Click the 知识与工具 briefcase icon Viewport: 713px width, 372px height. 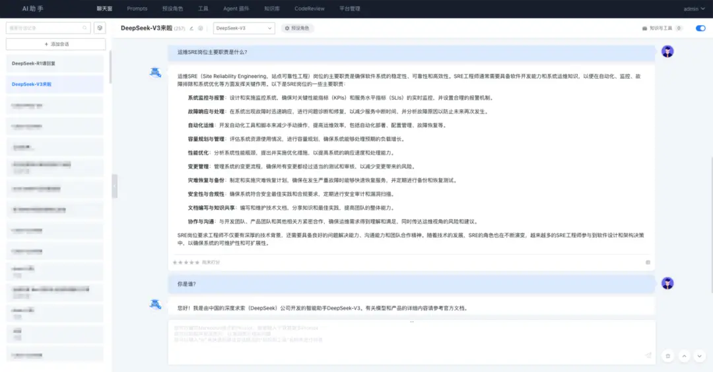tap(644, 28)
